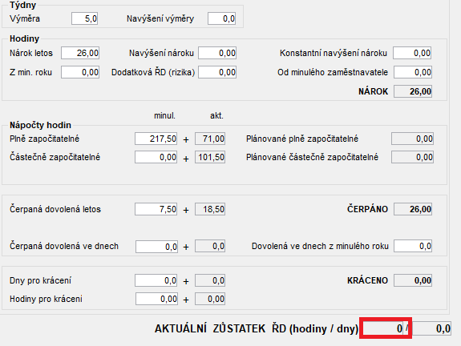Click the Od minulého zaměstnavatele field
Viewport: 461px width, 346px height.
coord(413,72)
